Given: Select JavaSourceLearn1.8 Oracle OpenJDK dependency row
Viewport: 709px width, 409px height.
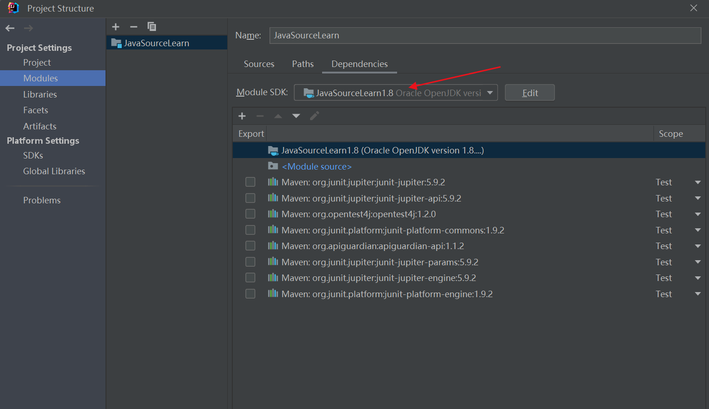Looking at the screenshot, I should (x=469, y=150).
